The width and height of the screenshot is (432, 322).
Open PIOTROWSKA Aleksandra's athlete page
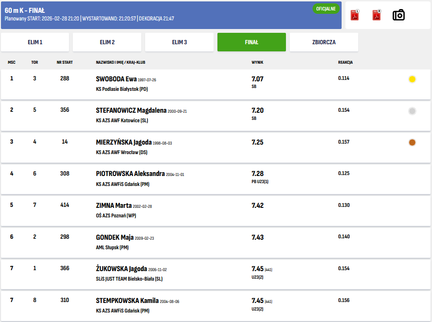[x=130, y=174]
